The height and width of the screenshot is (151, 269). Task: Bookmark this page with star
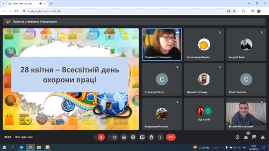coord(234,11)
